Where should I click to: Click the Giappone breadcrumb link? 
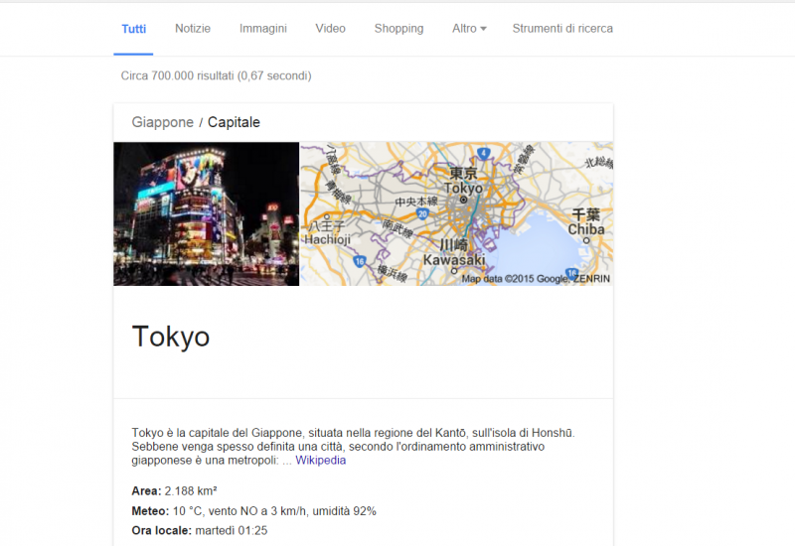pos(162,122)
